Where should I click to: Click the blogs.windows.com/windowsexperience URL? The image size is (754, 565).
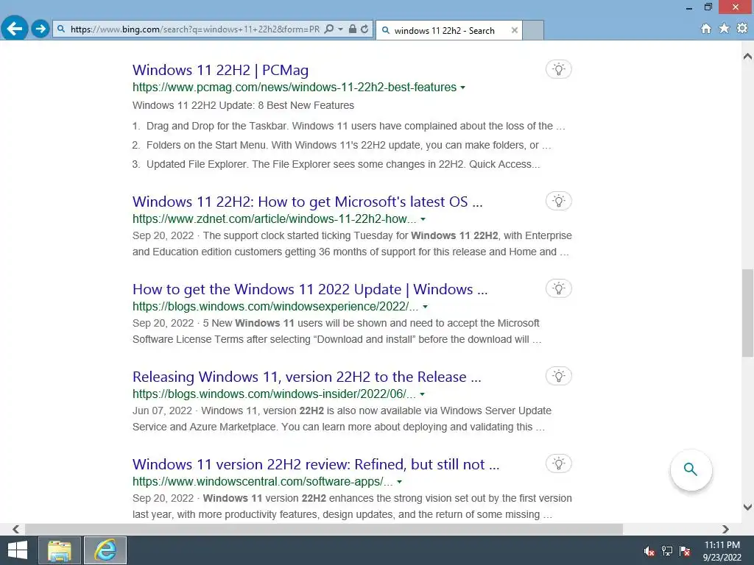point(275,307)
